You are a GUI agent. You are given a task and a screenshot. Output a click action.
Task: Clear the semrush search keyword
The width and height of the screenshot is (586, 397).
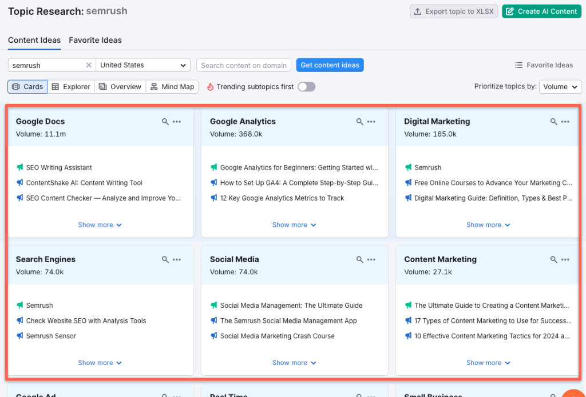pos(89,65)
